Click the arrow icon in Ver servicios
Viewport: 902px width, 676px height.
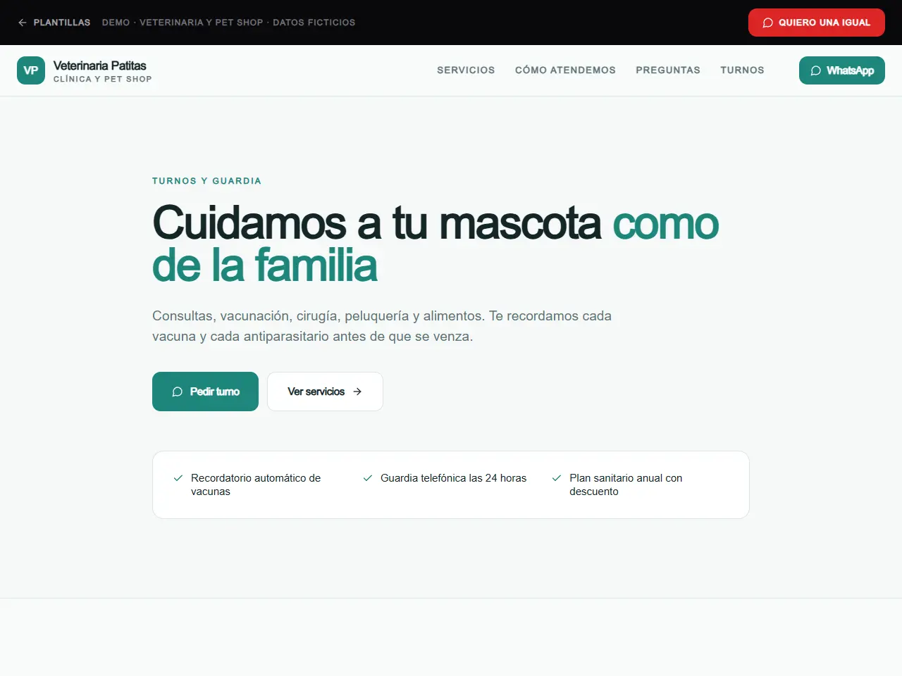(x=357, y=392)
